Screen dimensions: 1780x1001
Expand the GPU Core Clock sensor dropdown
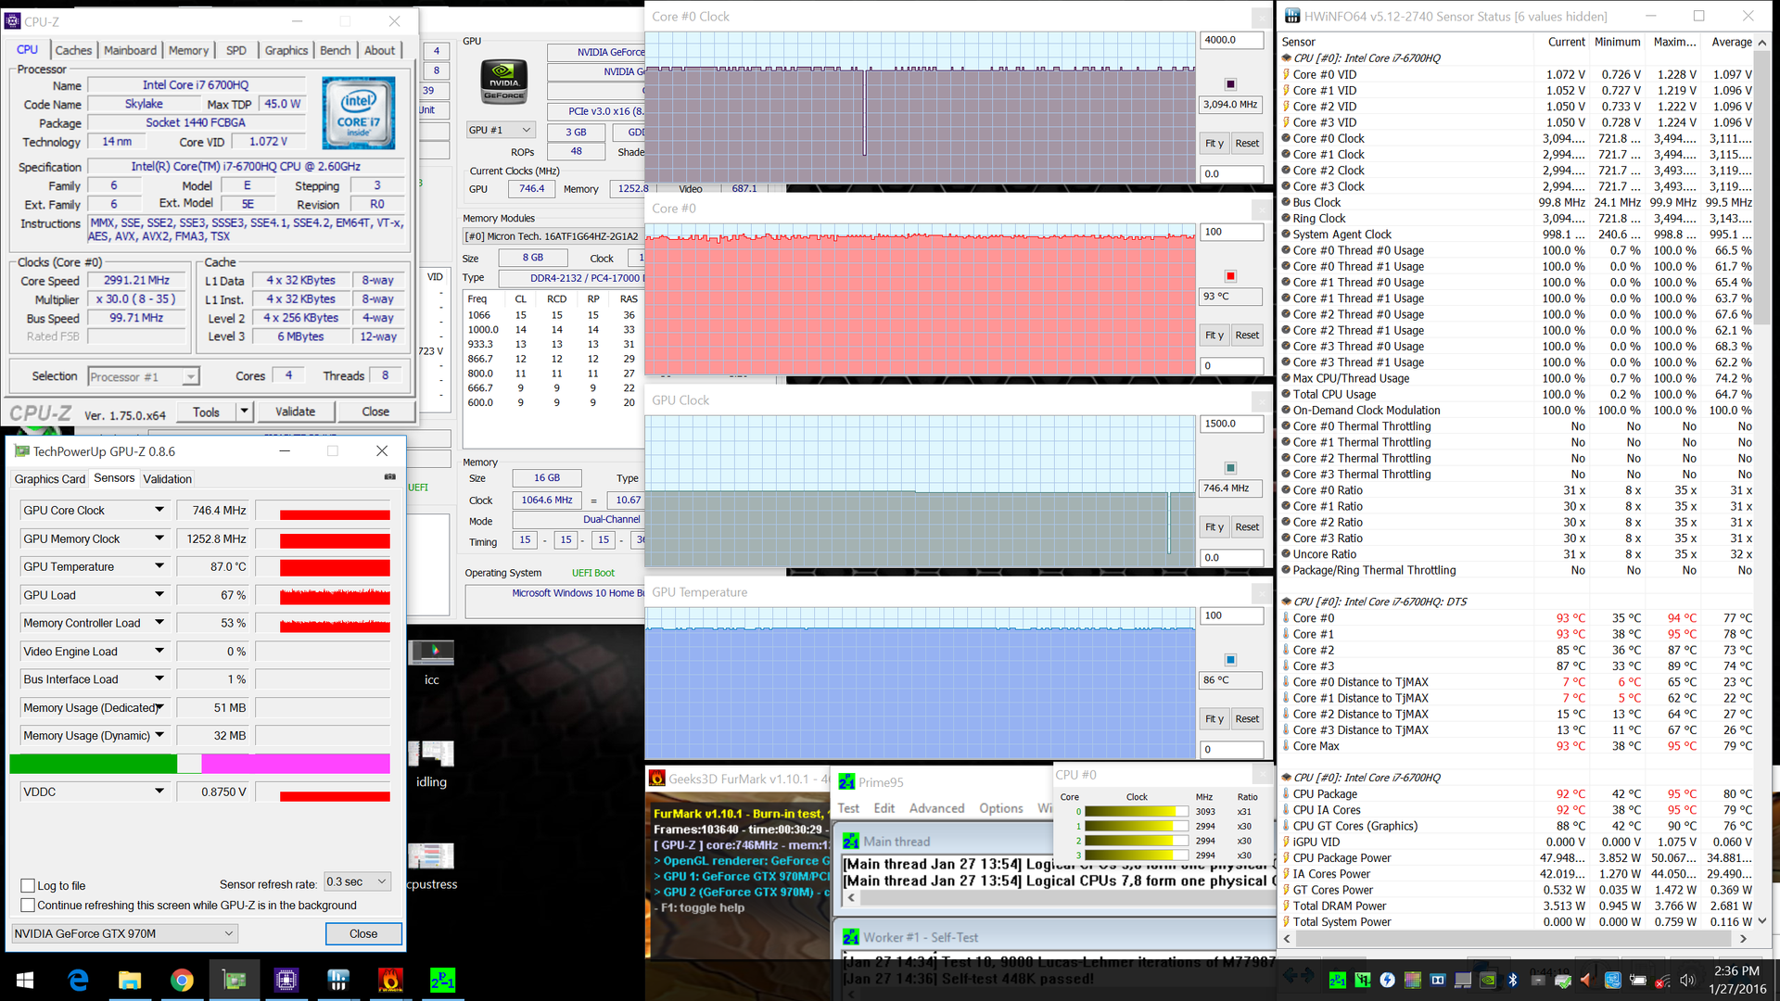pyautogui.click(x=159, y=511)
